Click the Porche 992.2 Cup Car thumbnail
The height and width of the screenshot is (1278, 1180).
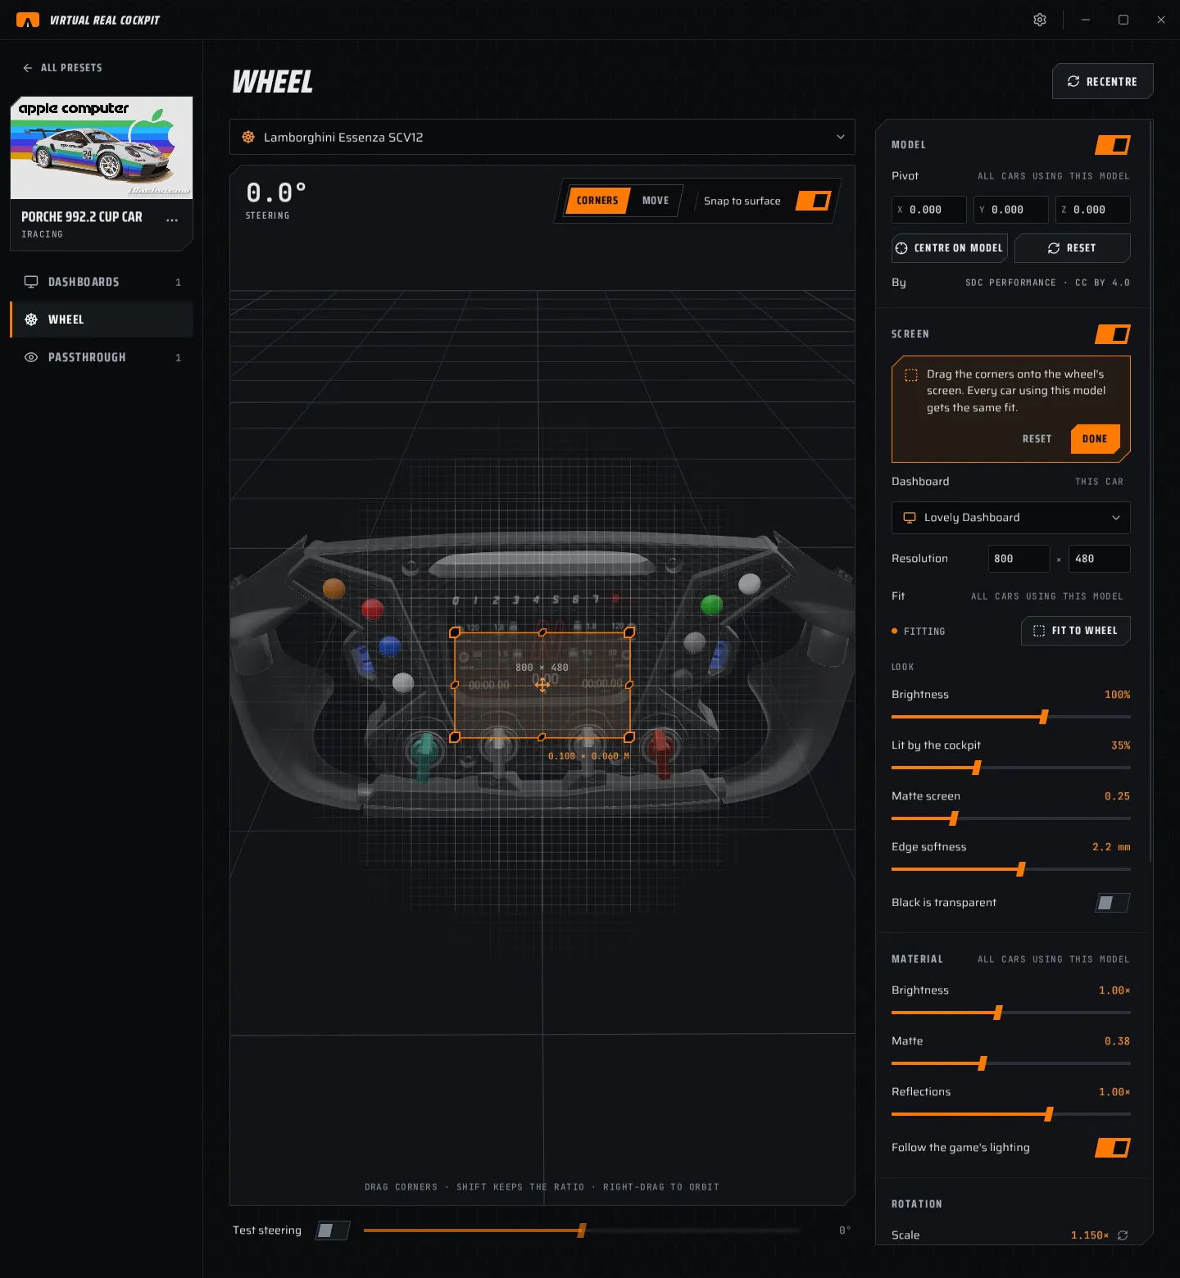102,148
